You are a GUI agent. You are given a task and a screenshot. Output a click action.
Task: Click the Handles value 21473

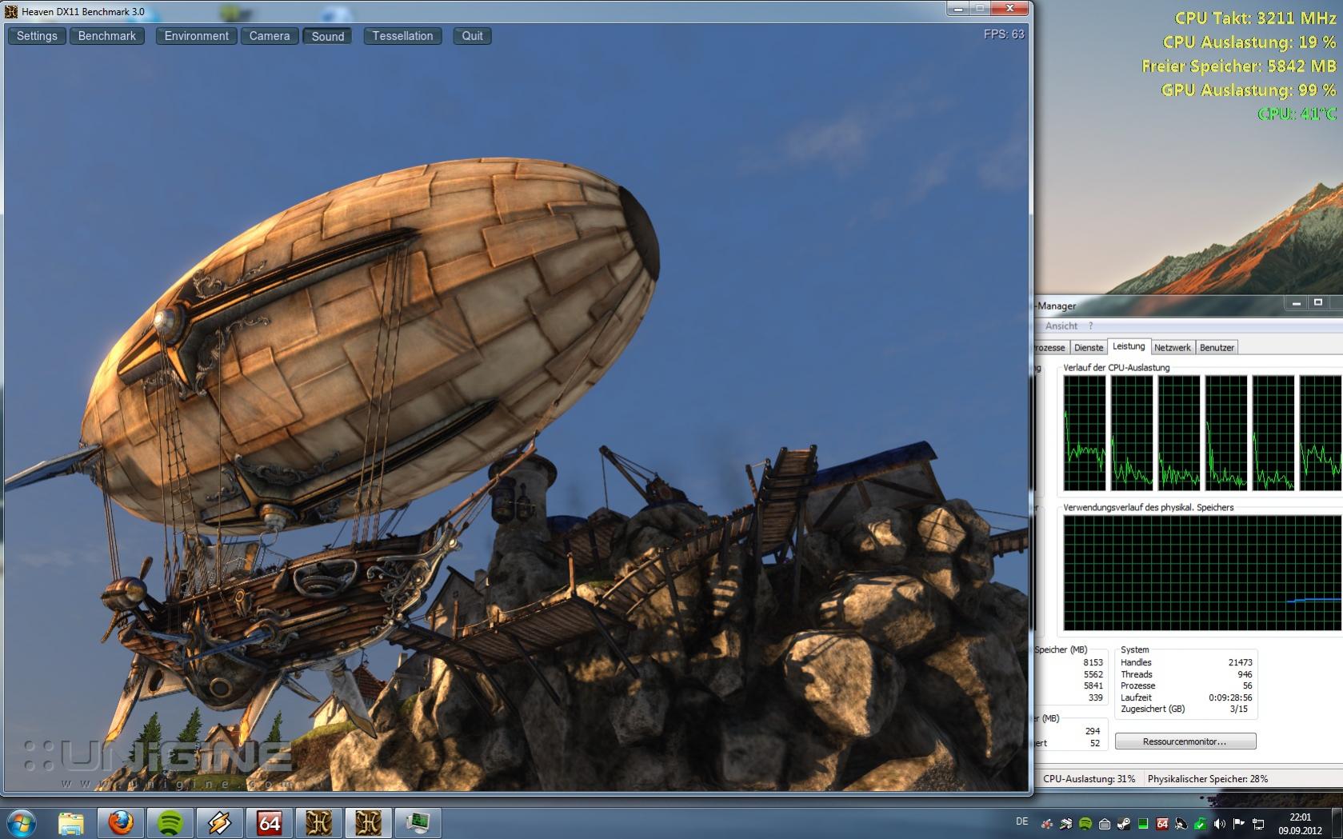click(1240, 662)
